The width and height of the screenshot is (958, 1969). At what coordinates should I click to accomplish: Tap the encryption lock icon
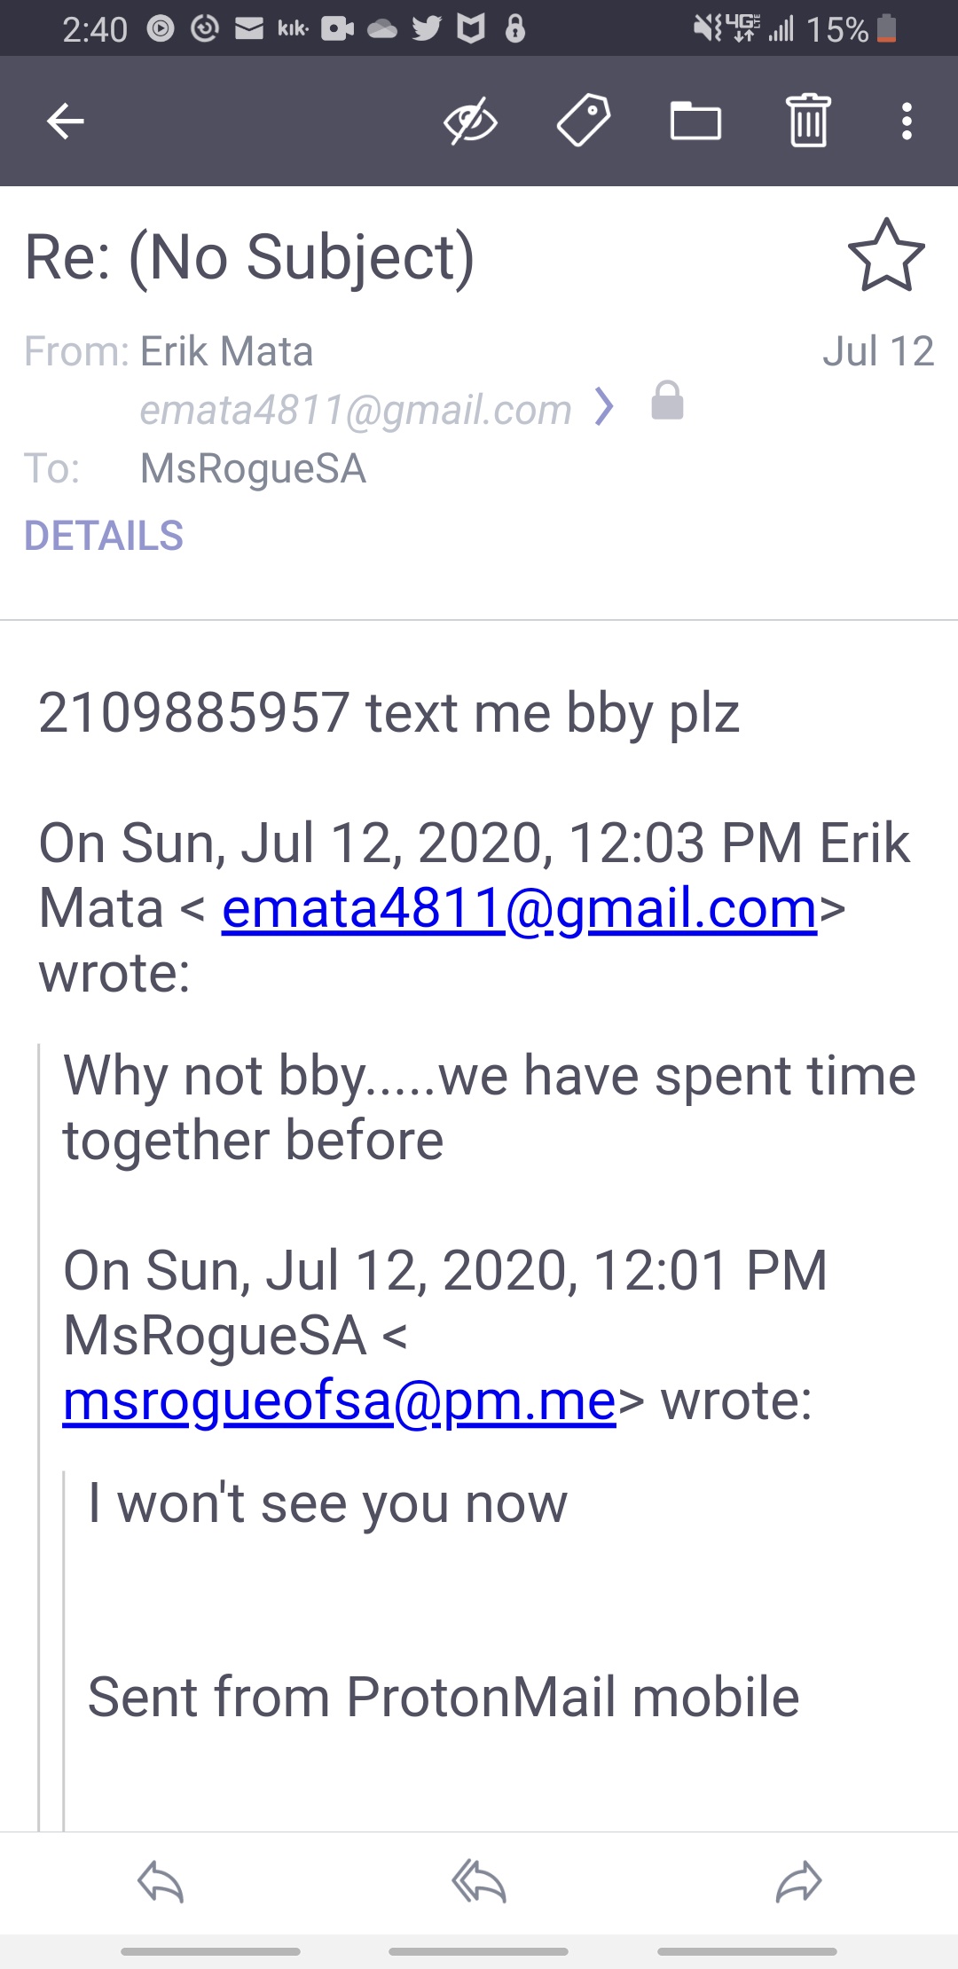pos(667,401)
